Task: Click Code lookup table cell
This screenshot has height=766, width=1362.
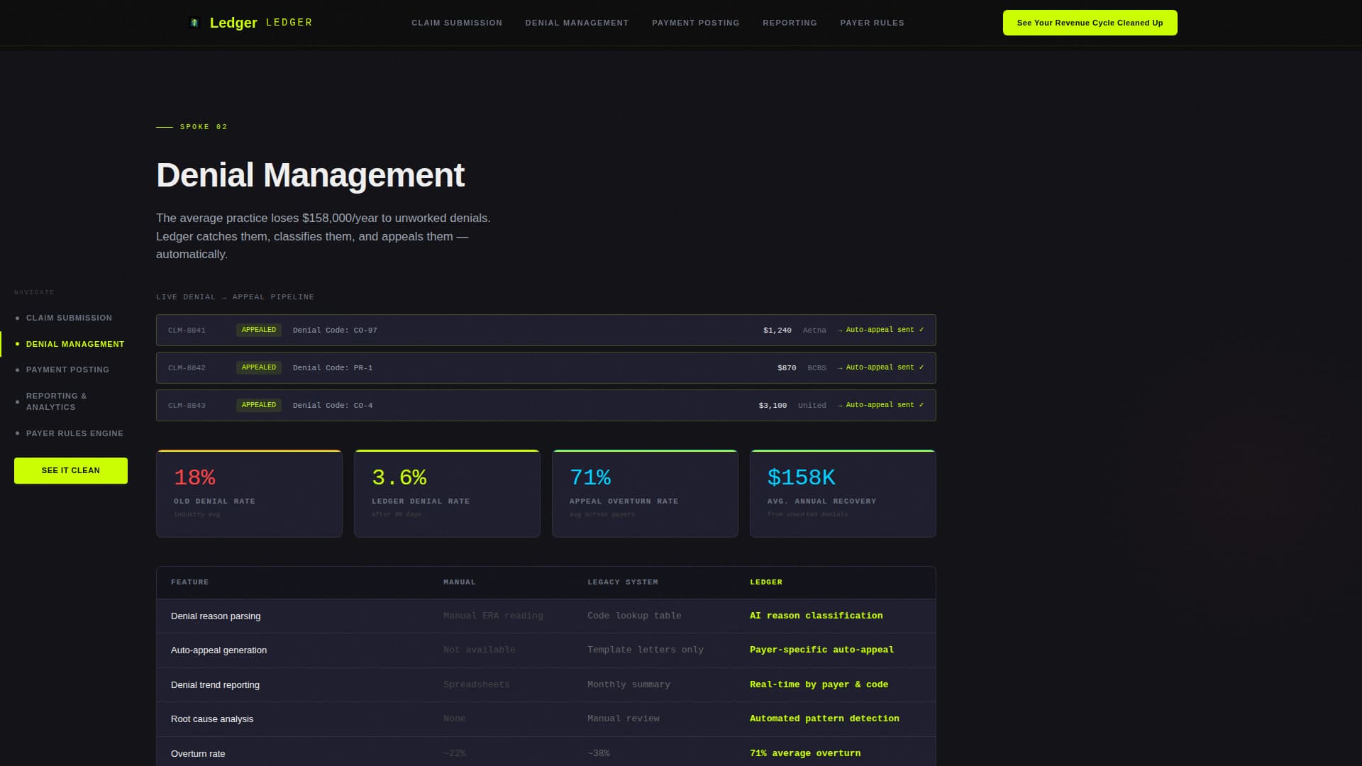Action: coord(634,616)
